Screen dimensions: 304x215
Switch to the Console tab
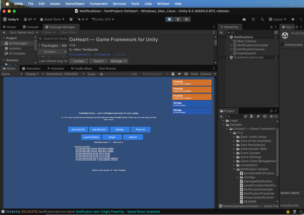(x=31, y=27)
